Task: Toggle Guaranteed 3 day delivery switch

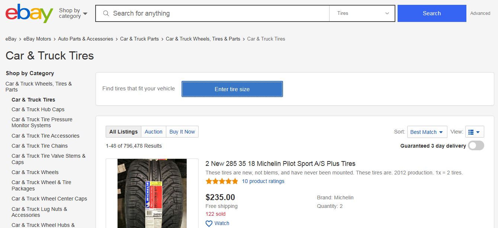Action: pos(476,145)
